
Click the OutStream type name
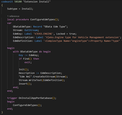coord(31,30)
